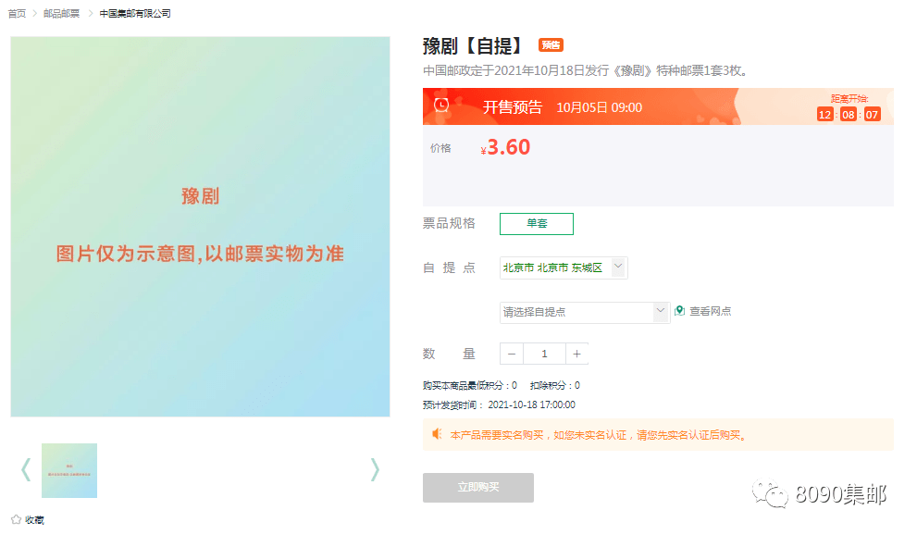Click the map pin icon beside 查看网点

click(679, 311)
